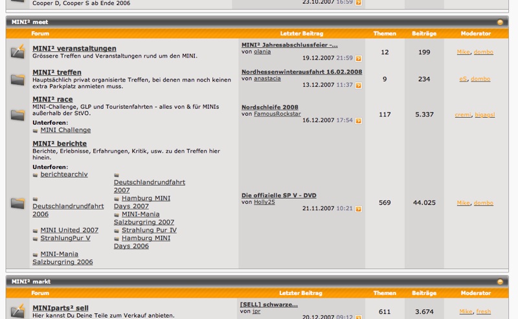Open the MINI² veranstaltungen forum
This screenshot has height=319, width=518.
tap(74, 49)
